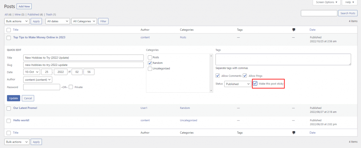Click the comments bubble icon in header
This screenshot has width=361, height=148.
coord(294,30)
